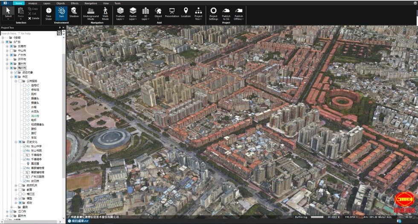Click the Buffering progress bar
Screen dimensions: 418x224
point(317,217)
